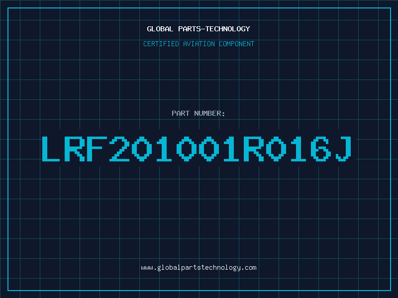The image size is (398, 298).
Task: Select the CERTIFIED AVIATION COMPONENT subtitle
Action: 199,44
